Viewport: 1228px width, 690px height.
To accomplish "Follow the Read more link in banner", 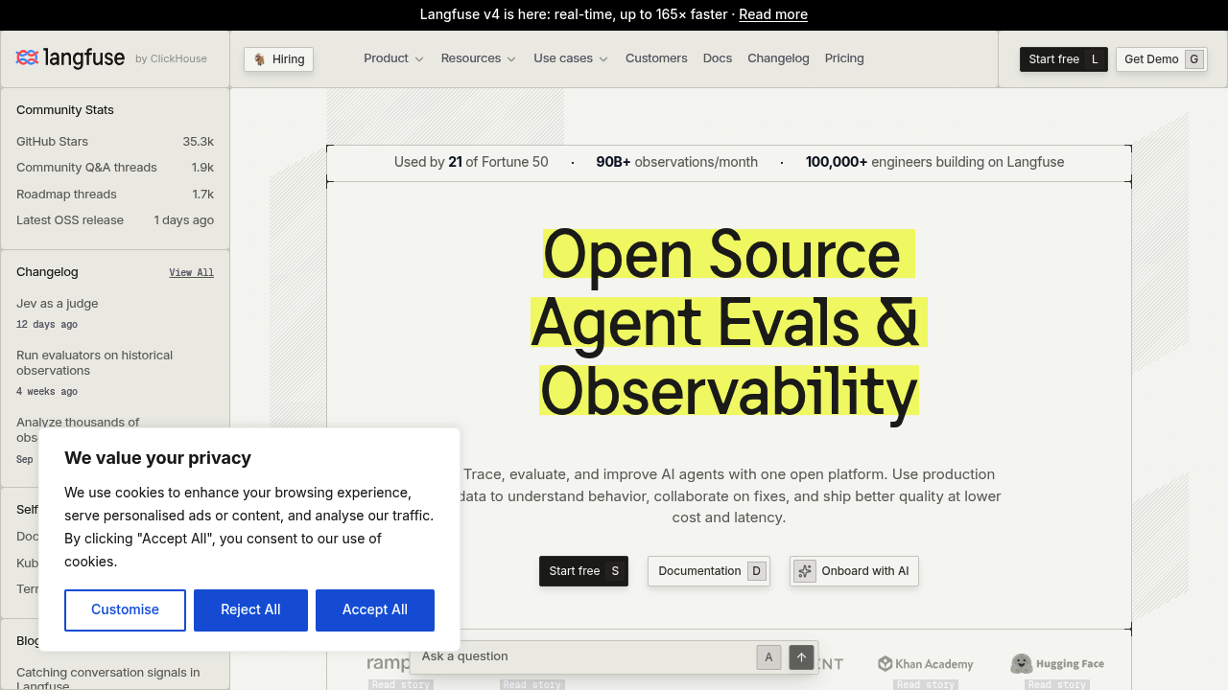I will (x=773, y=14).
